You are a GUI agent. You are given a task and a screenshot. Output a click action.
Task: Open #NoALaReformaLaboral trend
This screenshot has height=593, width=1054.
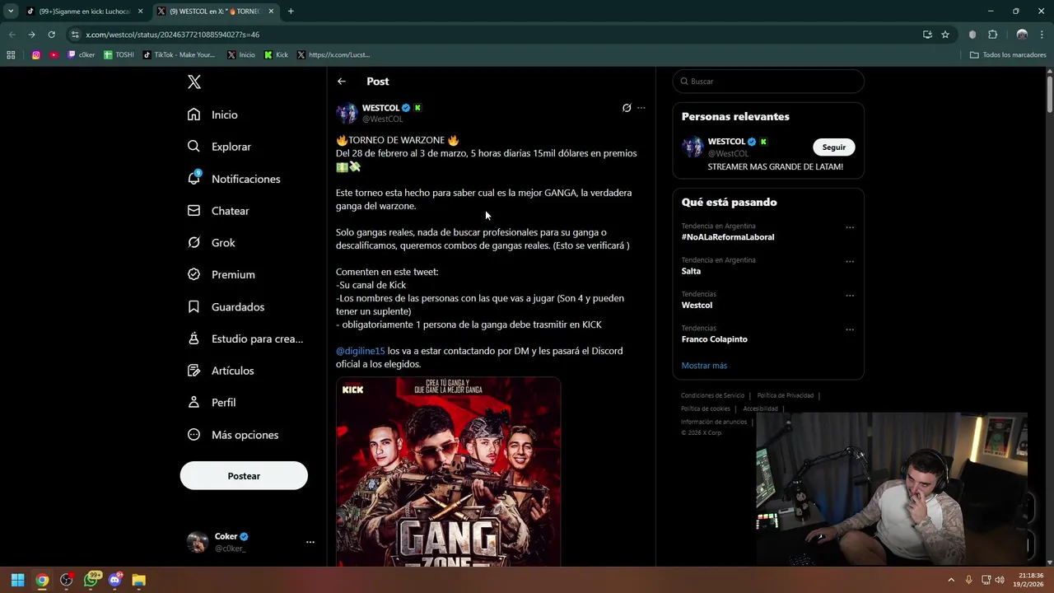pyautogui.click(x=728, y=237)
